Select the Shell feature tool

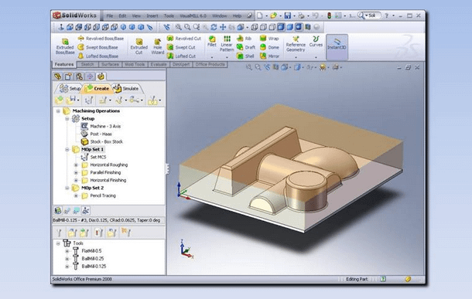tap(245, 56)
